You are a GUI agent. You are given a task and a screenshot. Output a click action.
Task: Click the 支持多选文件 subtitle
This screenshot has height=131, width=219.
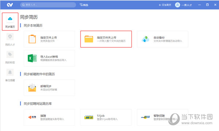coord(47,41)
